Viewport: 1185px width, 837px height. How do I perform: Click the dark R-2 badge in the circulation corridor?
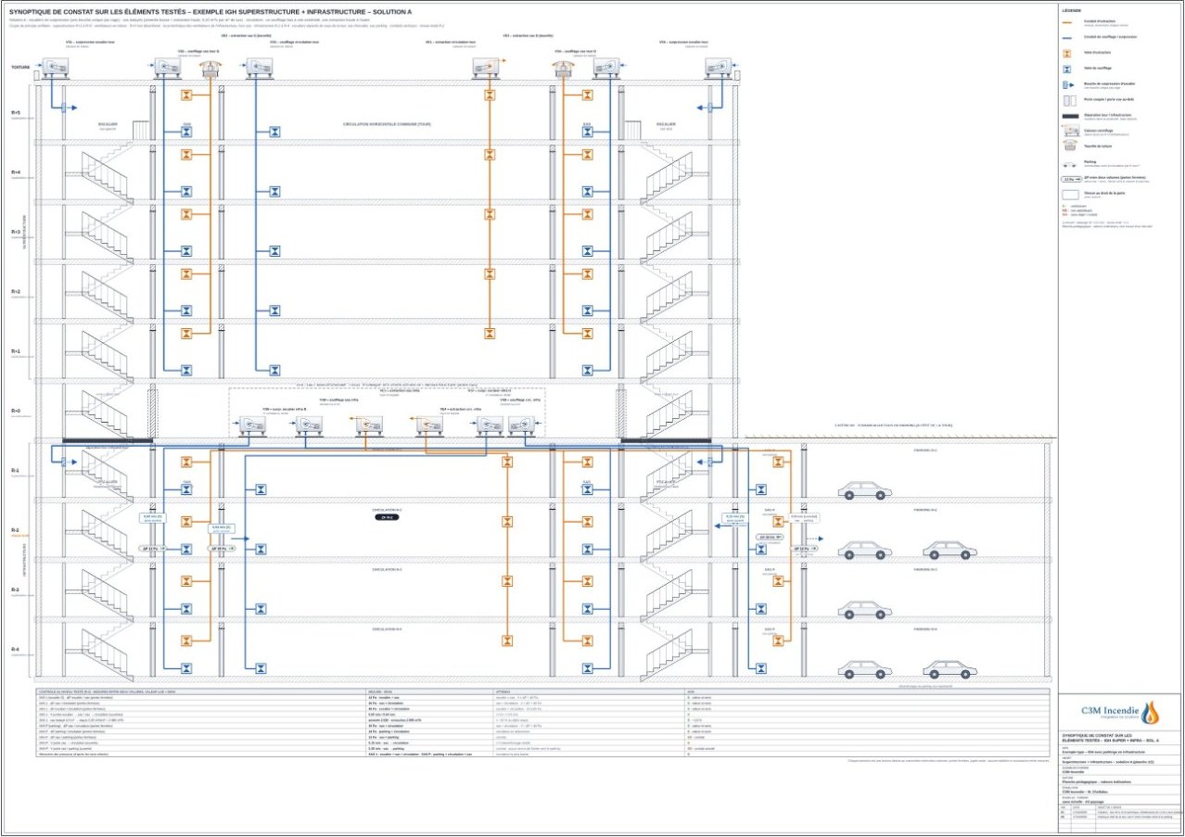[386, 517]
